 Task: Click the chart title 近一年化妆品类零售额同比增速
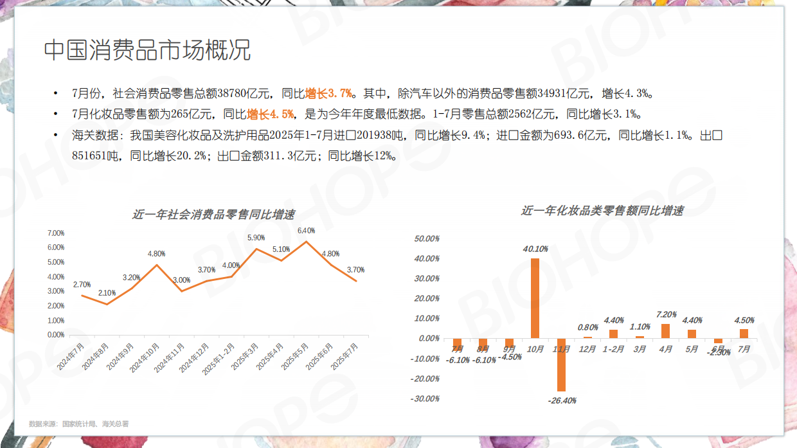point(602,211)
